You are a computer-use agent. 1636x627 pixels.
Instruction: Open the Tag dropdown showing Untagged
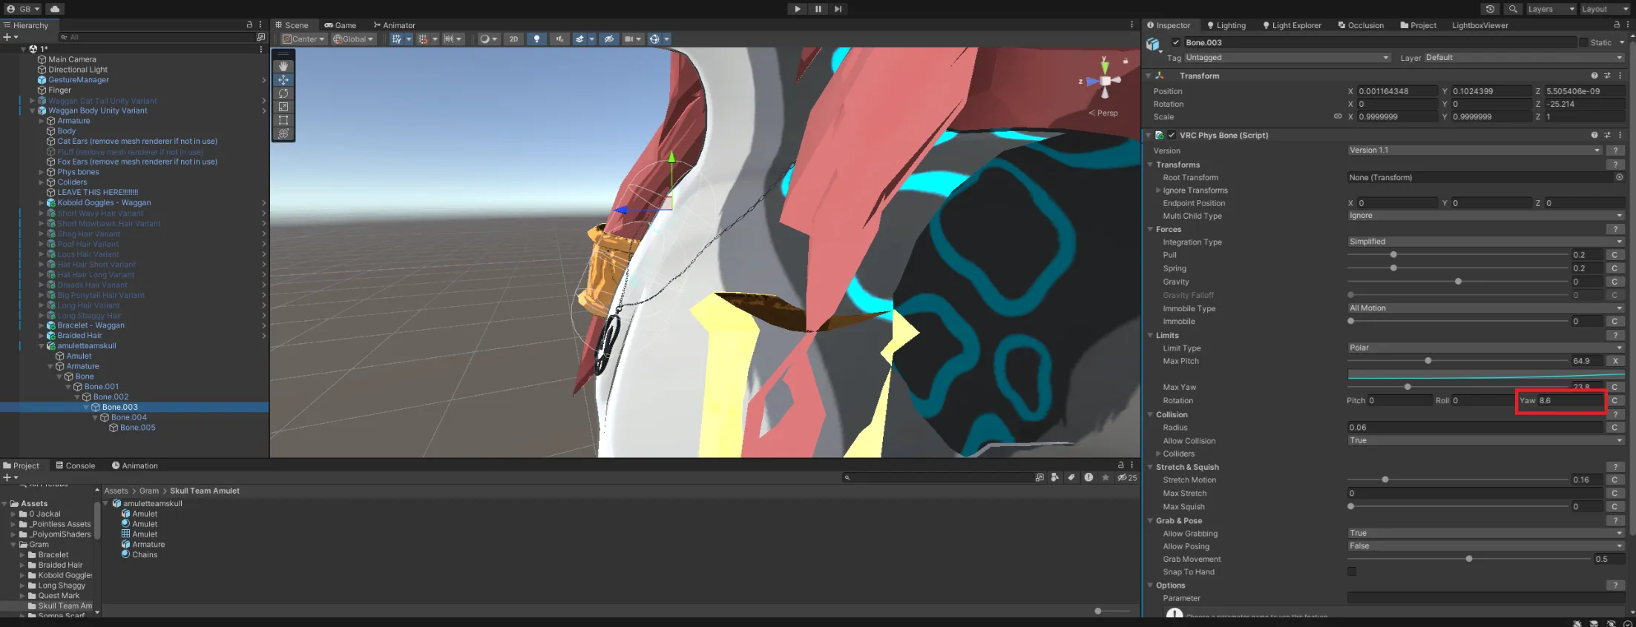(x=1287, y=58)
